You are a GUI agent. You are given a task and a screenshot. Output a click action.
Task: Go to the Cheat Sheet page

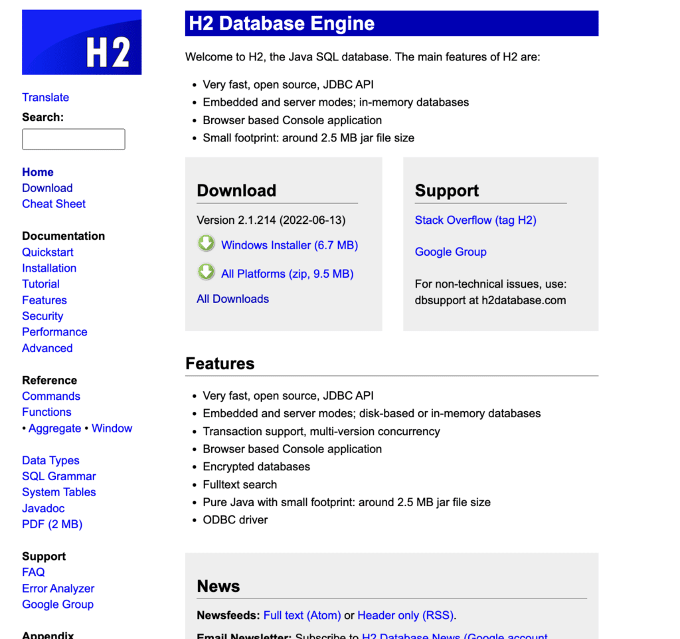[x=53, y=204]
